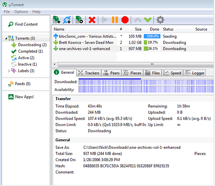Image resolution: width=215 pixels, height=186 pixels.
Task: Collapse the Torrents tree node
Action: tap(6, 39)
